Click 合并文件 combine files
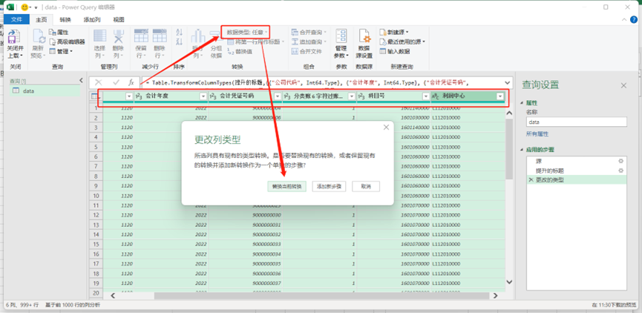Viewport: 642px width, 313px height. pos(307,52)
